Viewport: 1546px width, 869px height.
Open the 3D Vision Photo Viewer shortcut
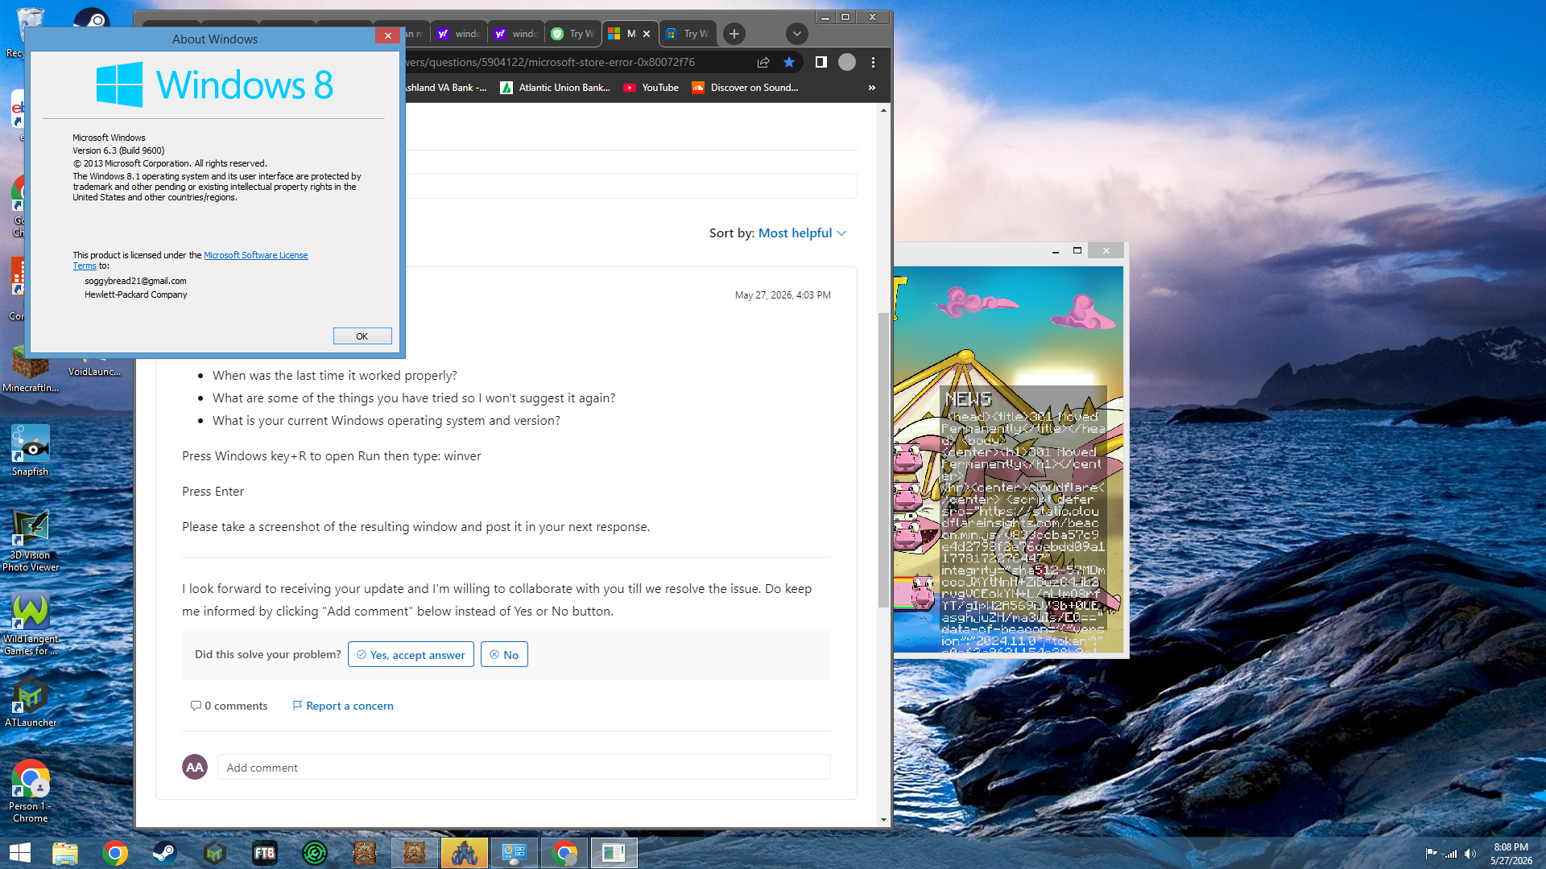[x=31, y=541]
